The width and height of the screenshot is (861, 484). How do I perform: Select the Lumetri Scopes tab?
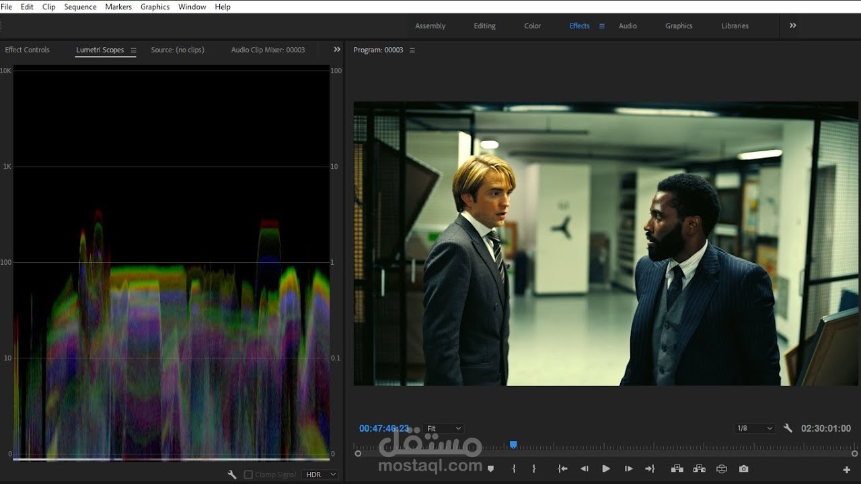coord(100,50)
